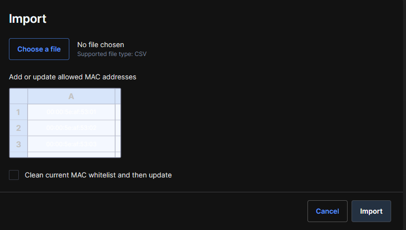Select the sample cell 00:00:5e:af:53:03
Viewport: 406px width, 230px height.
(71, 144)
